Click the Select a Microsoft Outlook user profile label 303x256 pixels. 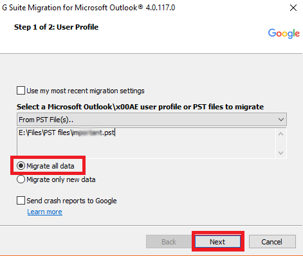point(140,107)
